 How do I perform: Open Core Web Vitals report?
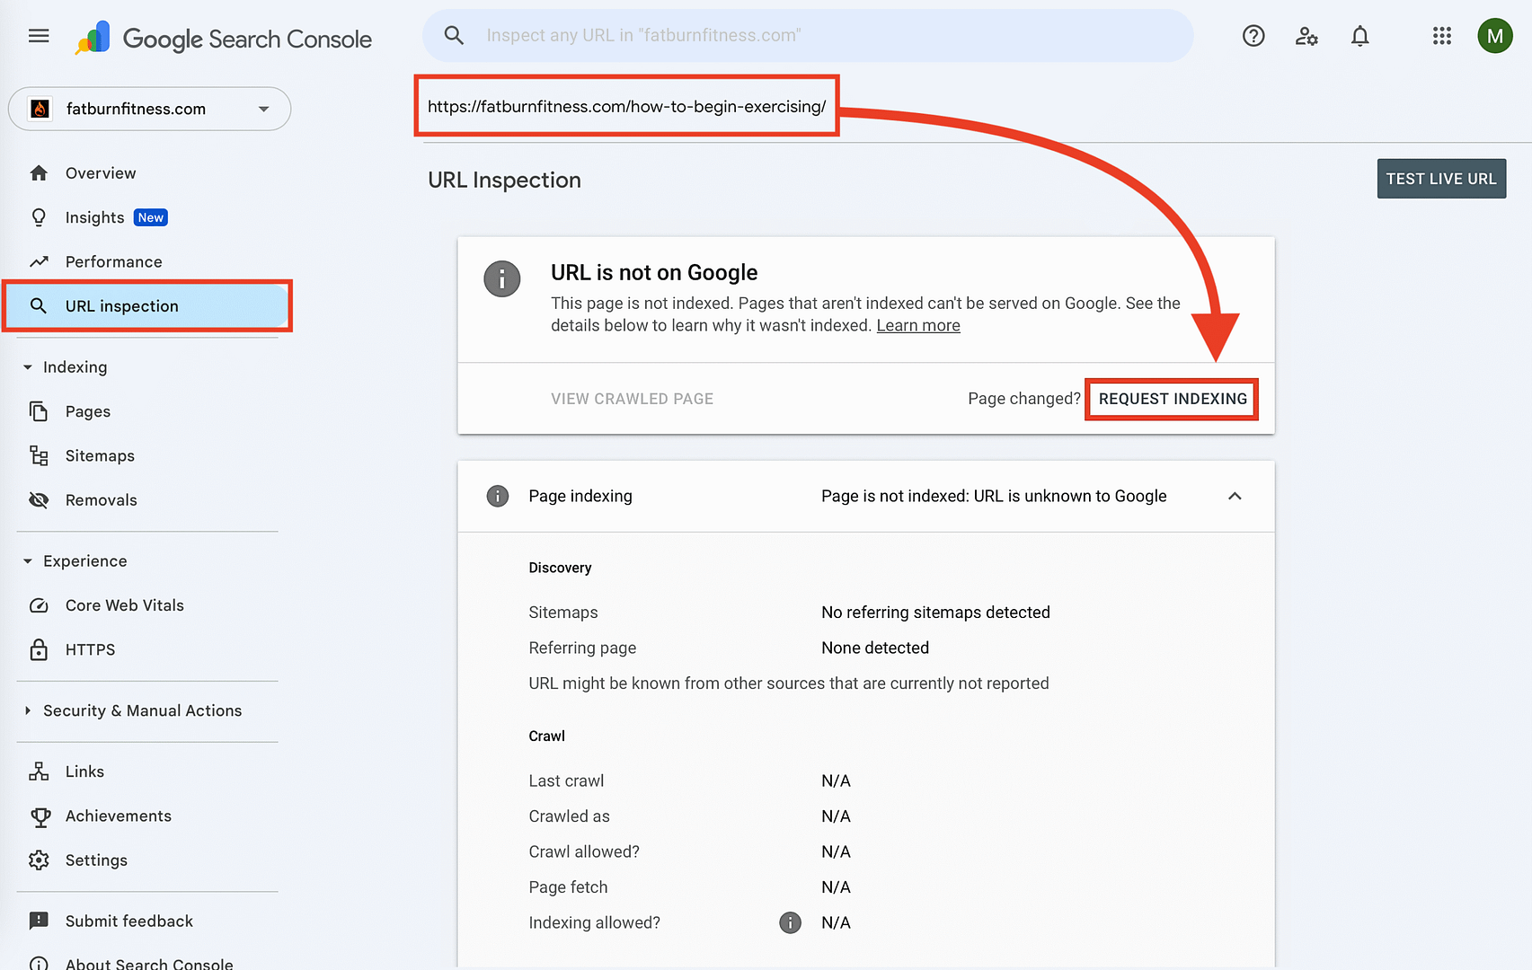(x=124, y=605)
